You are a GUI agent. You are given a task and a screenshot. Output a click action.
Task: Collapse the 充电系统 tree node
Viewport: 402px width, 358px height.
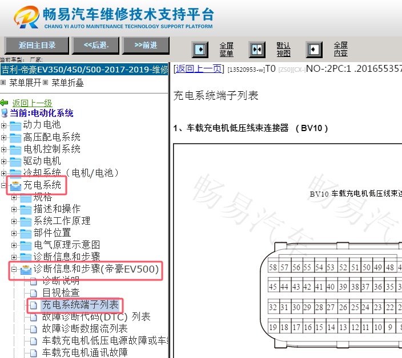[x=3, y=185]
